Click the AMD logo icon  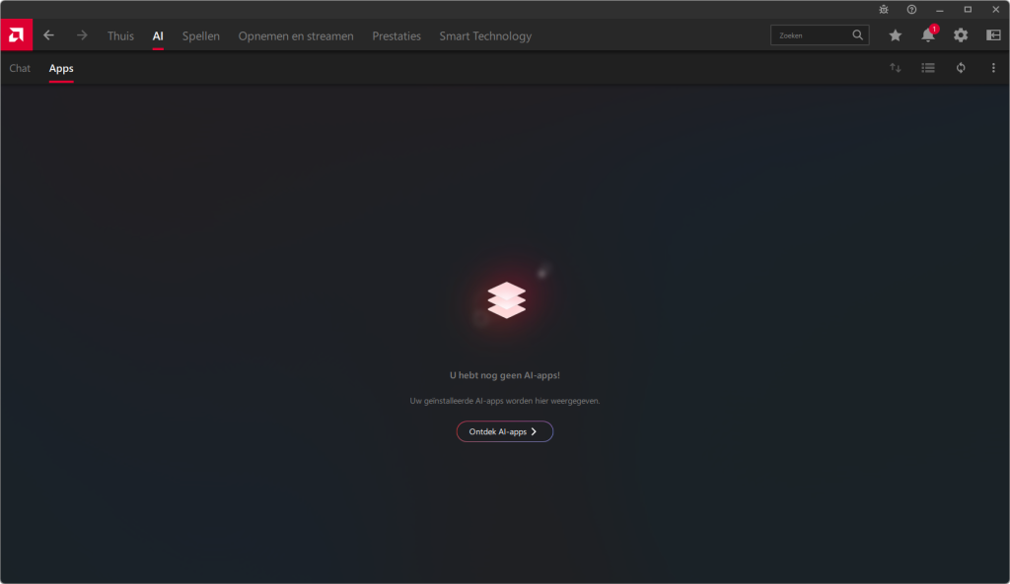click(16, 35)
